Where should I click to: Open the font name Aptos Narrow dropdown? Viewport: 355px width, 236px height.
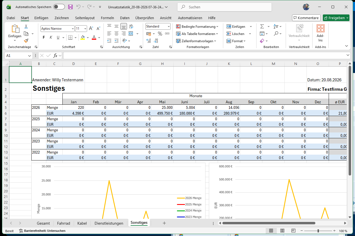pyautogui.click(x=73, y=29)
